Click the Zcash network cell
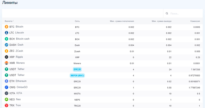This screenshot has width=205, height=108. point(77,51)
